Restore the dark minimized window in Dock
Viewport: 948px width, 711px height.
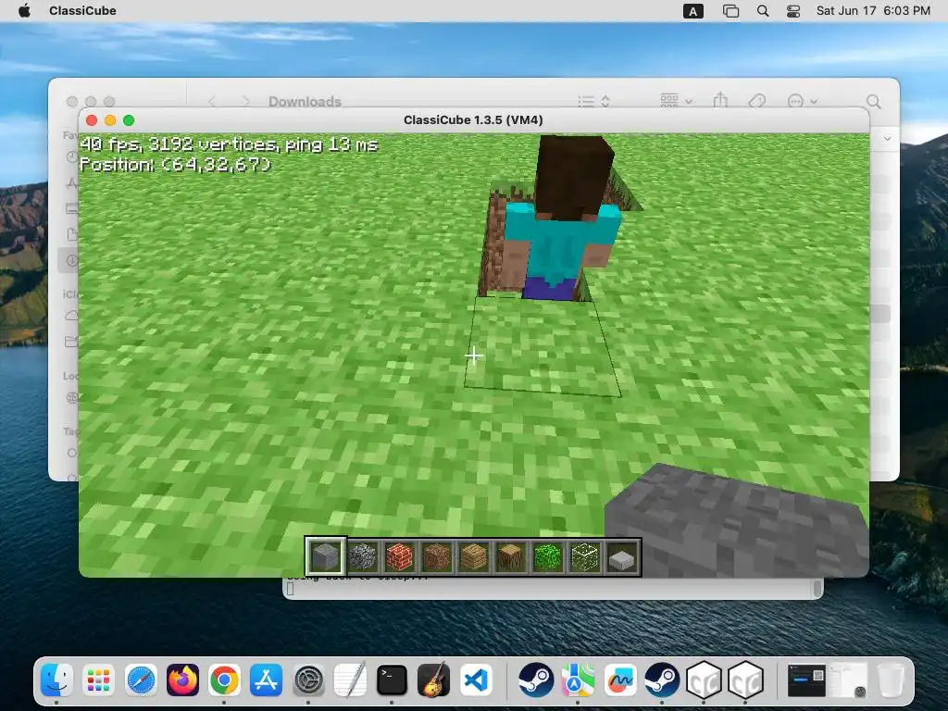point(806,680)
